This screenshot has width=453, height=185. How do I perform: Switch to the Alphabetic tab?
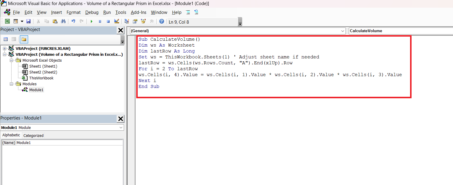pyautogui.click(x=11, y=135)
